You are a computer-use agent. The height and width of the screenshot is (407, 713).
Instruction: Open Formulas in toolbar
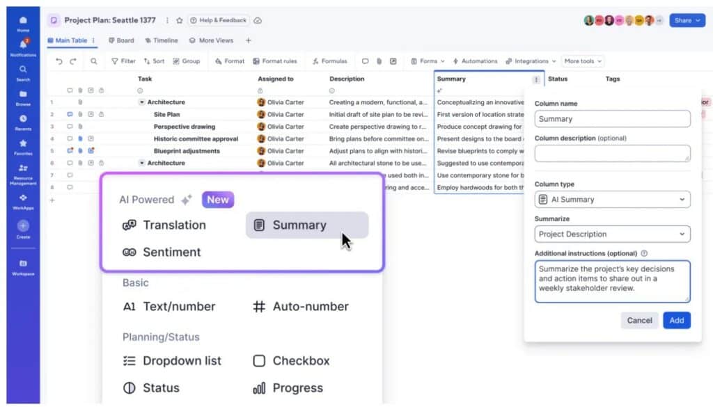[329, 61]
